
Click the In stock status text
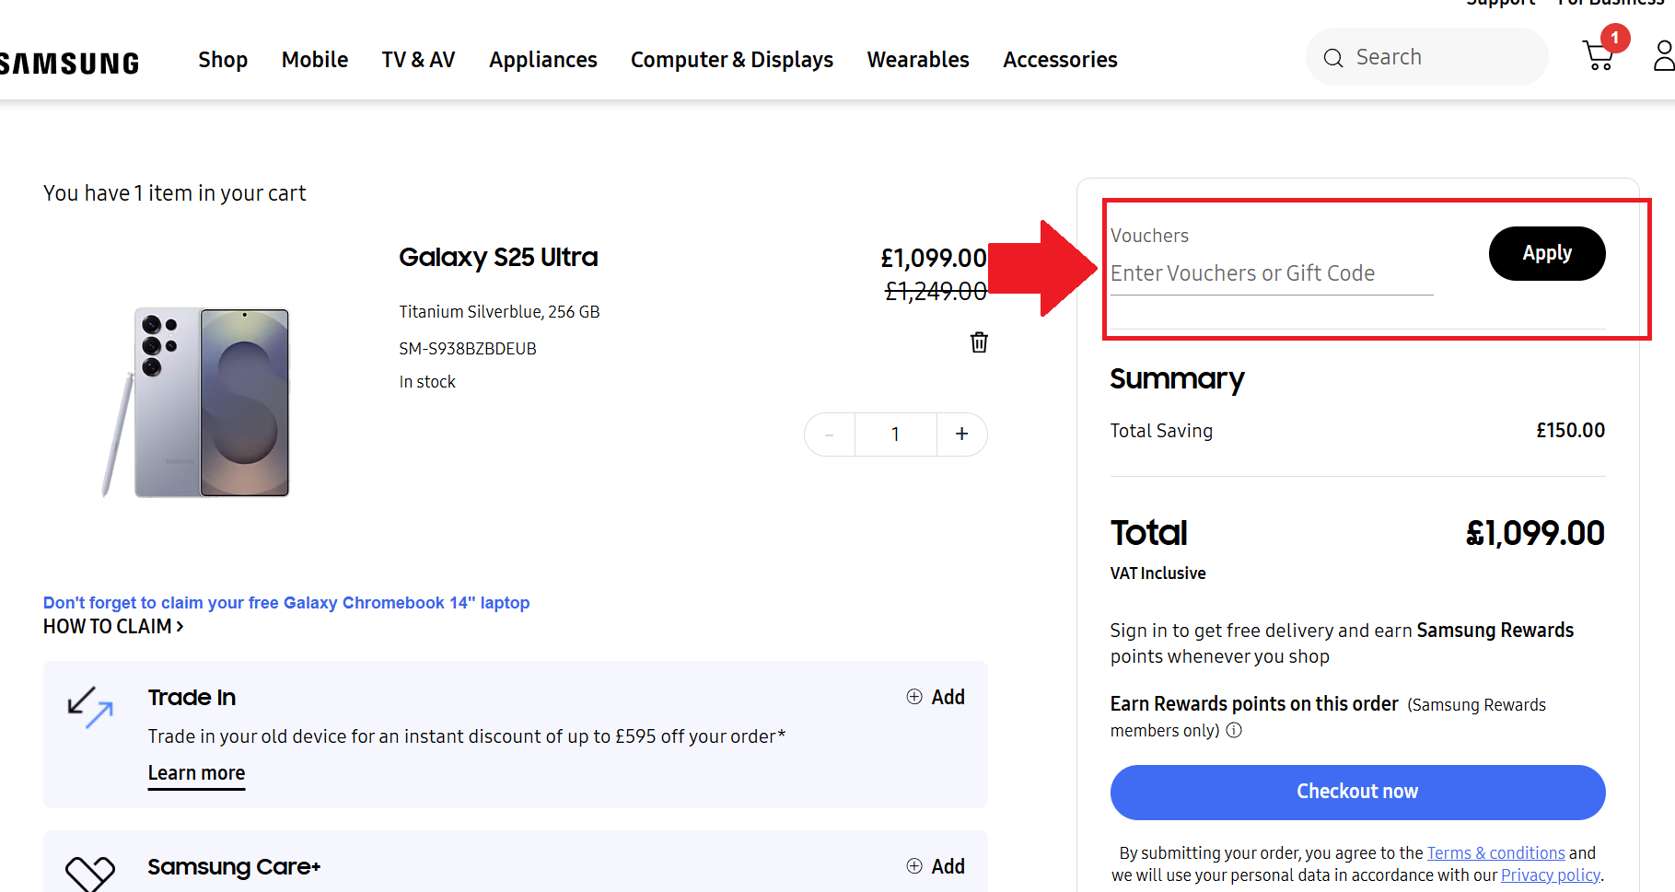[427, 382]
